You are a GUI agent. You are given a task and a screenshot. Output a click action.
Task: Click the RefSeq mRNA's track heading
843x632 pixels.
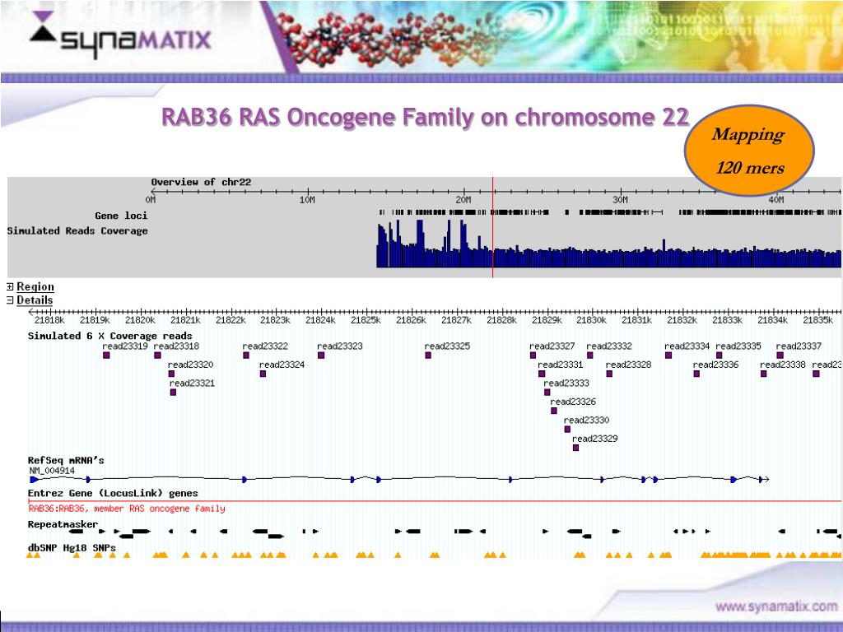point(66,461)
